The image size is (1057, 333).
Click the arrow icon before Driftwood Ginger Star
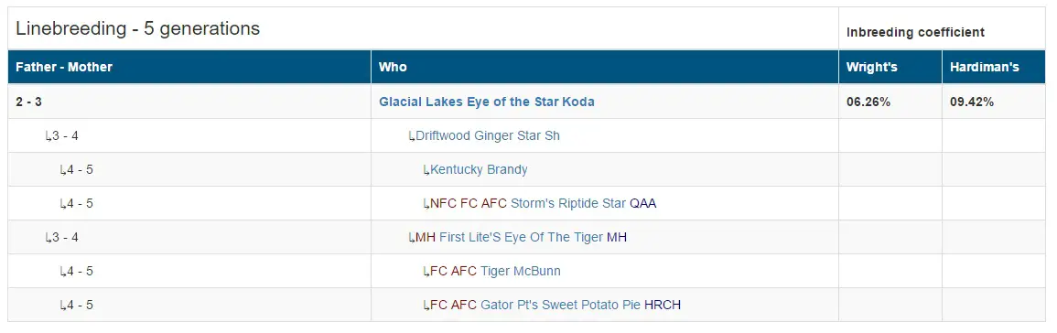(412, 137)
